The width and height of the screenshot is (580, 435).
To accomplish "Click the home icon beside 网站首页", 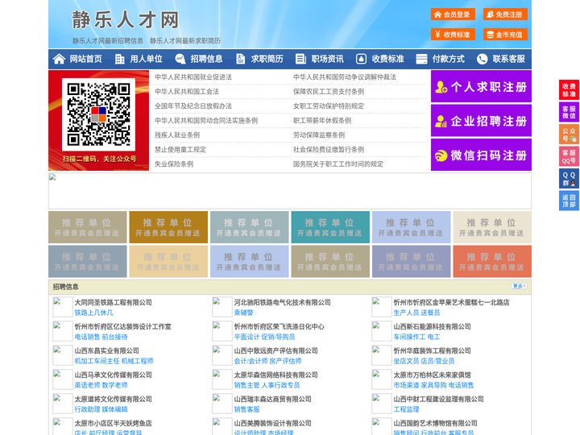I will point(59,59).
